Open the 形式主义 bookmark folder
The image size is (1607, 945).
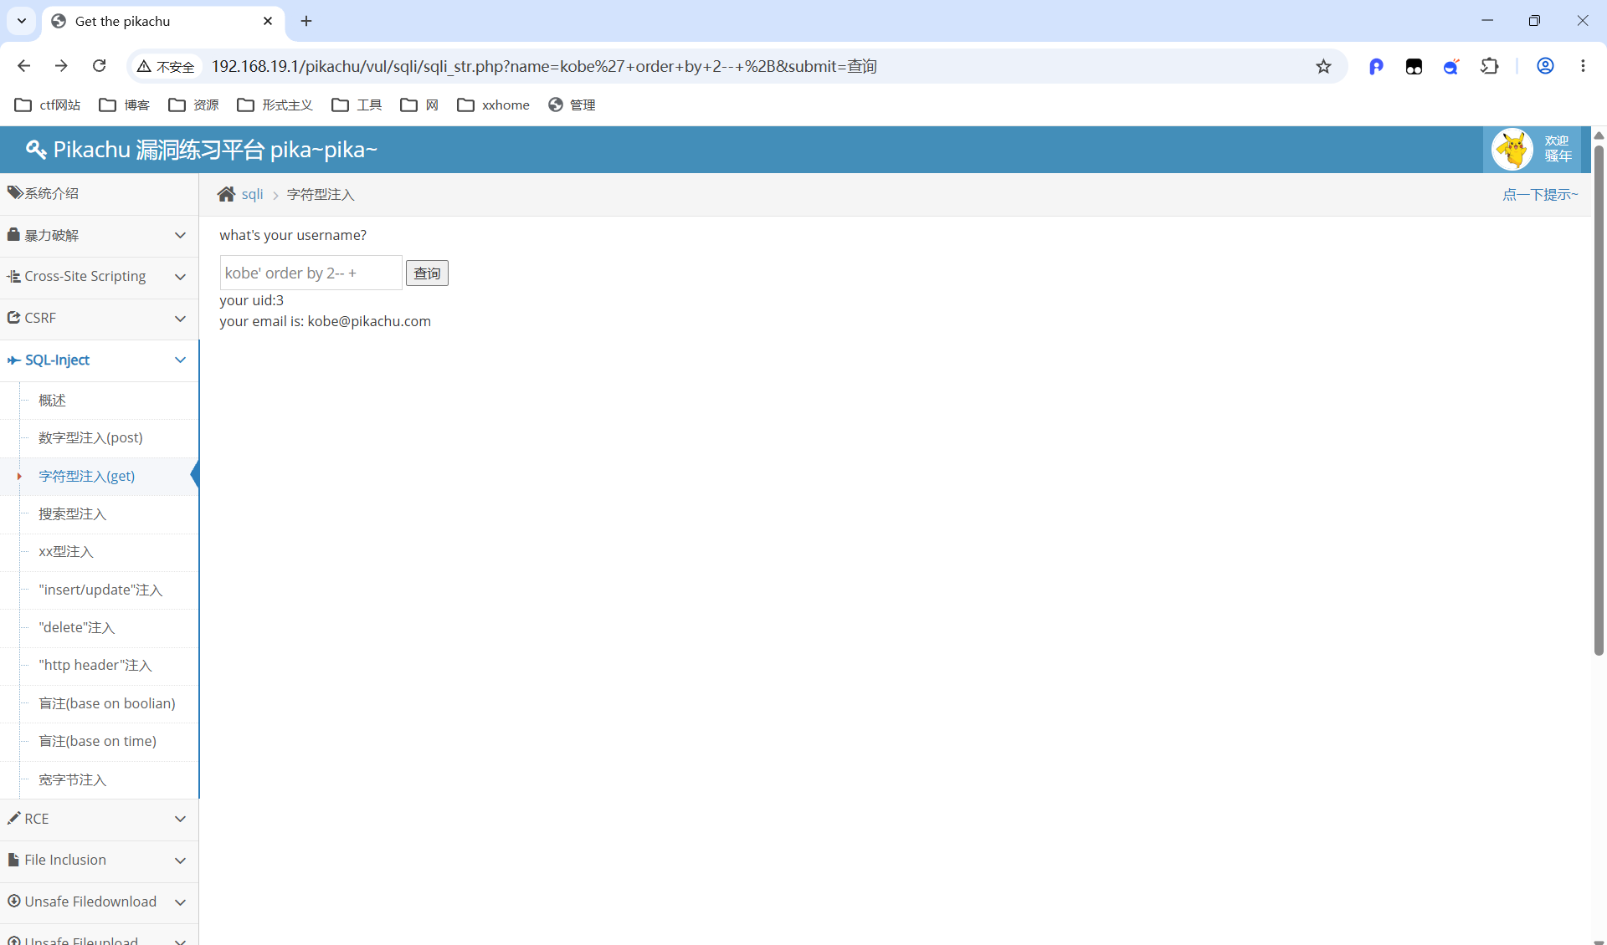(275, 105)
